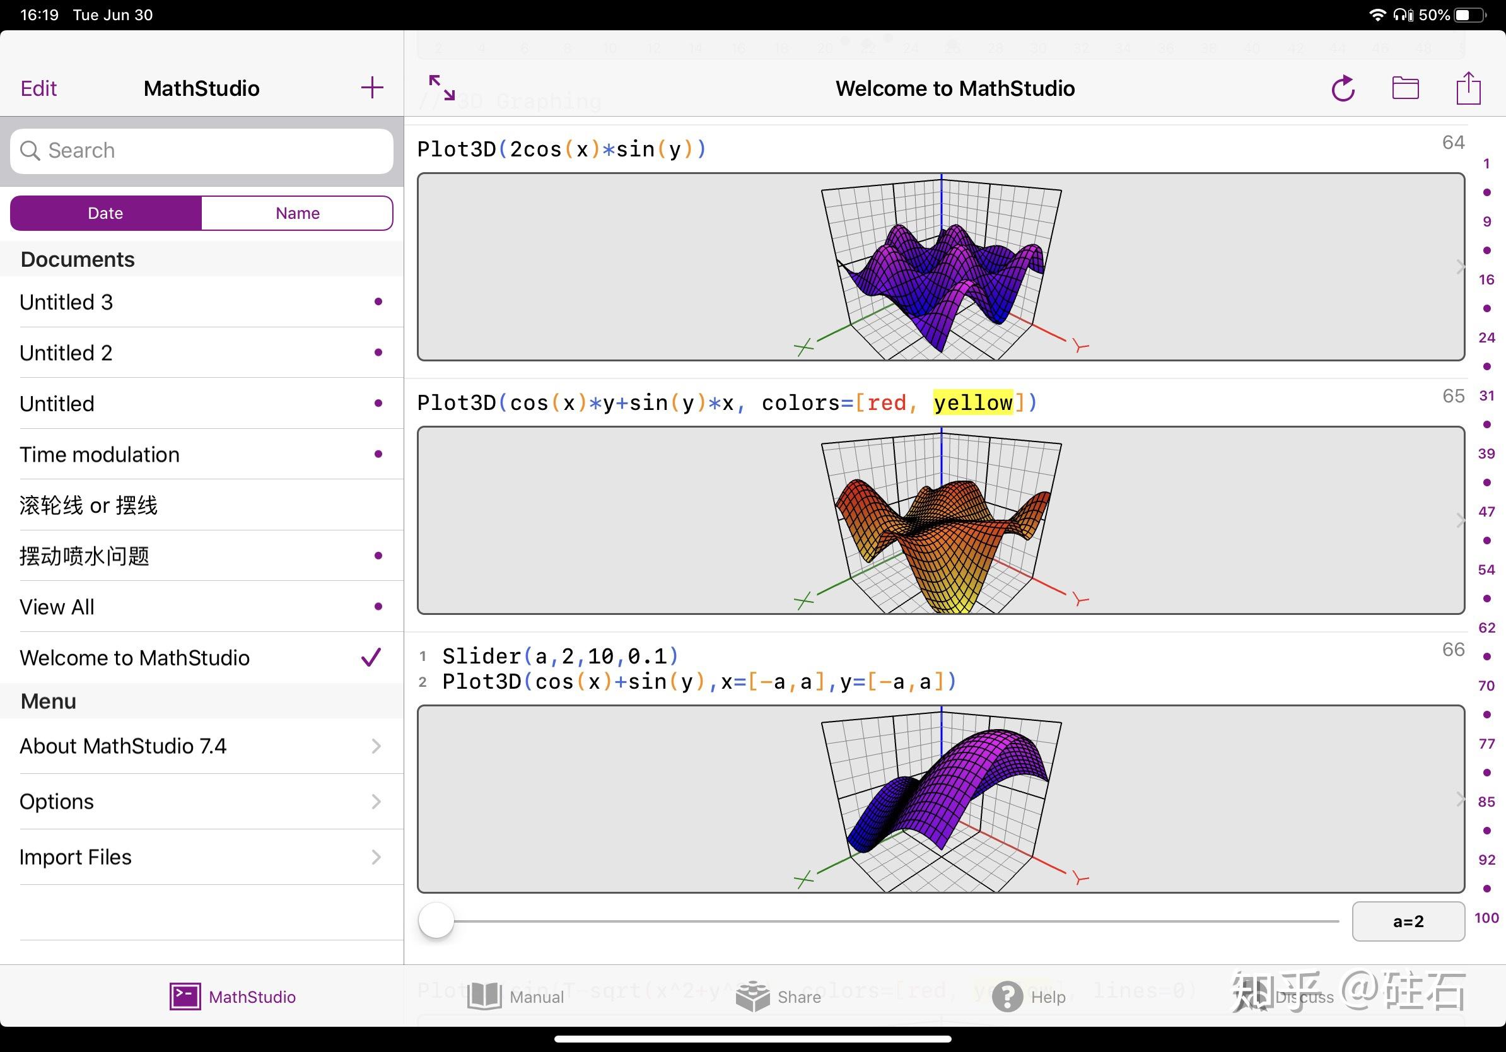Click the fullscreen expand arrows icon
This screenshot has width=1506, height=1052.
pyautogui.click(x=441, y=88)
